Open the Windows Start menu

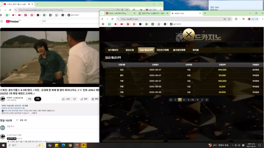click(x=3, y=145)
